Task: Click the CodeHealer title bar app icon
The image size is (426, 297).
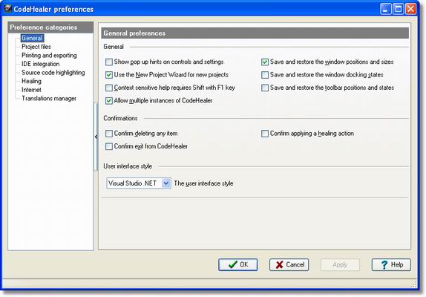Action: [7, 9]
